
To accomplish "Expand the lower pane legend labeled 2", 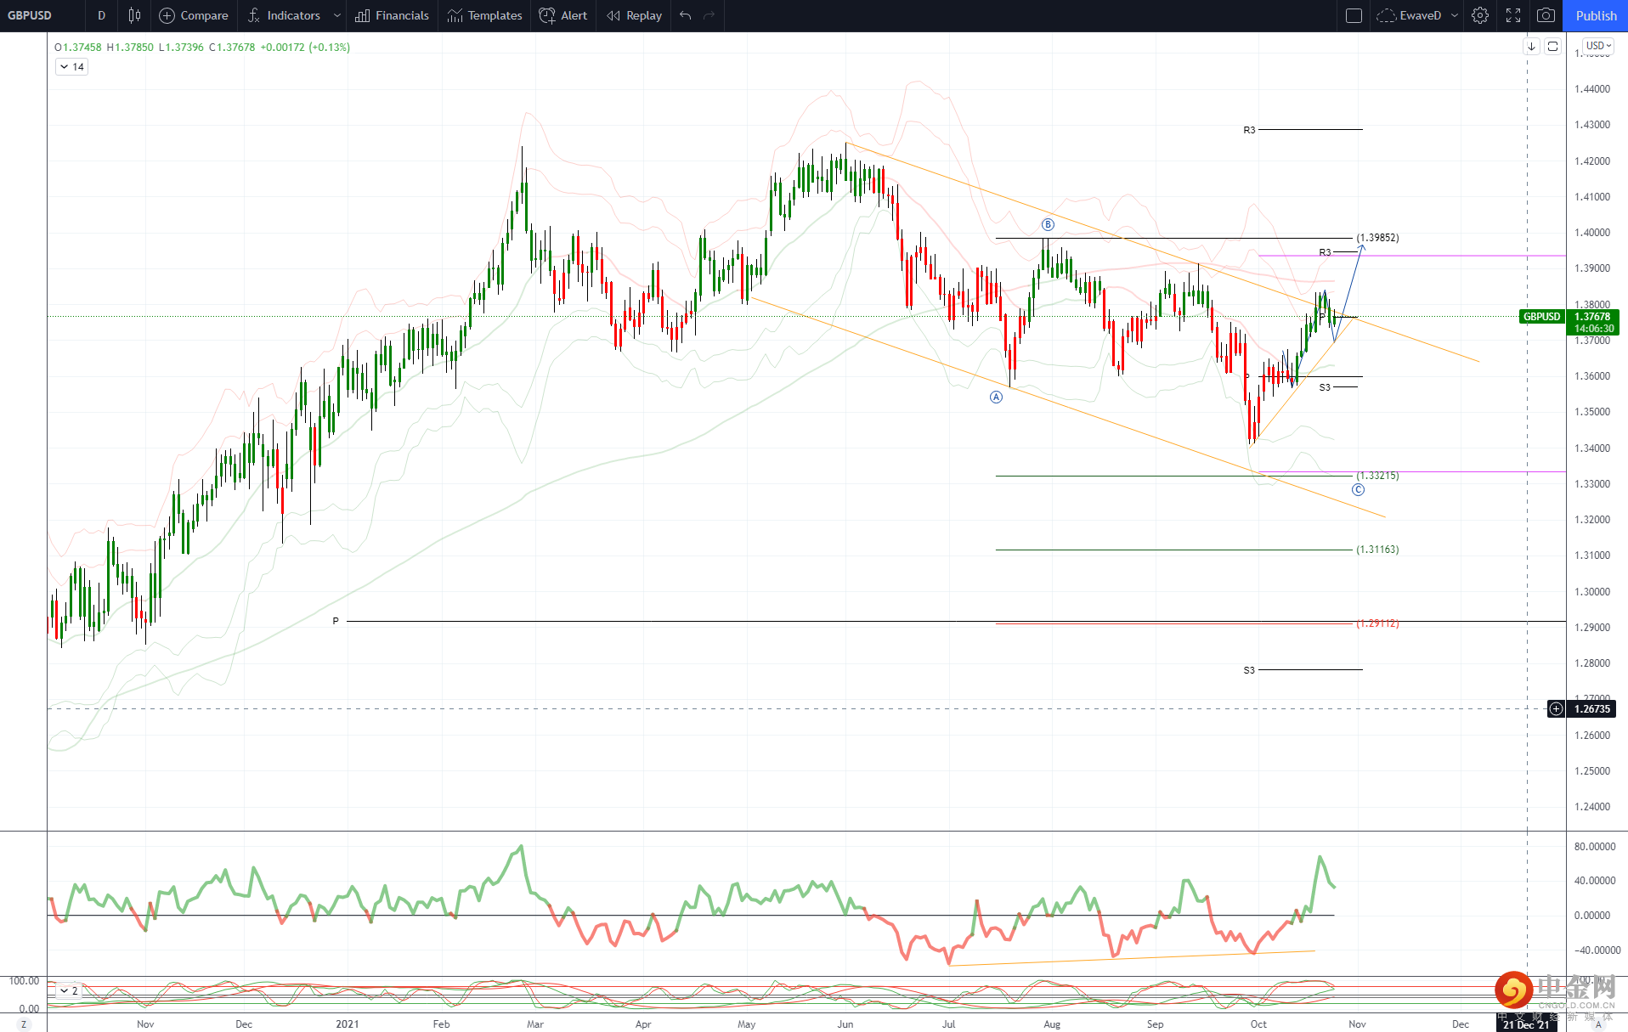I will pyautogui.click(x=68, y=990).
